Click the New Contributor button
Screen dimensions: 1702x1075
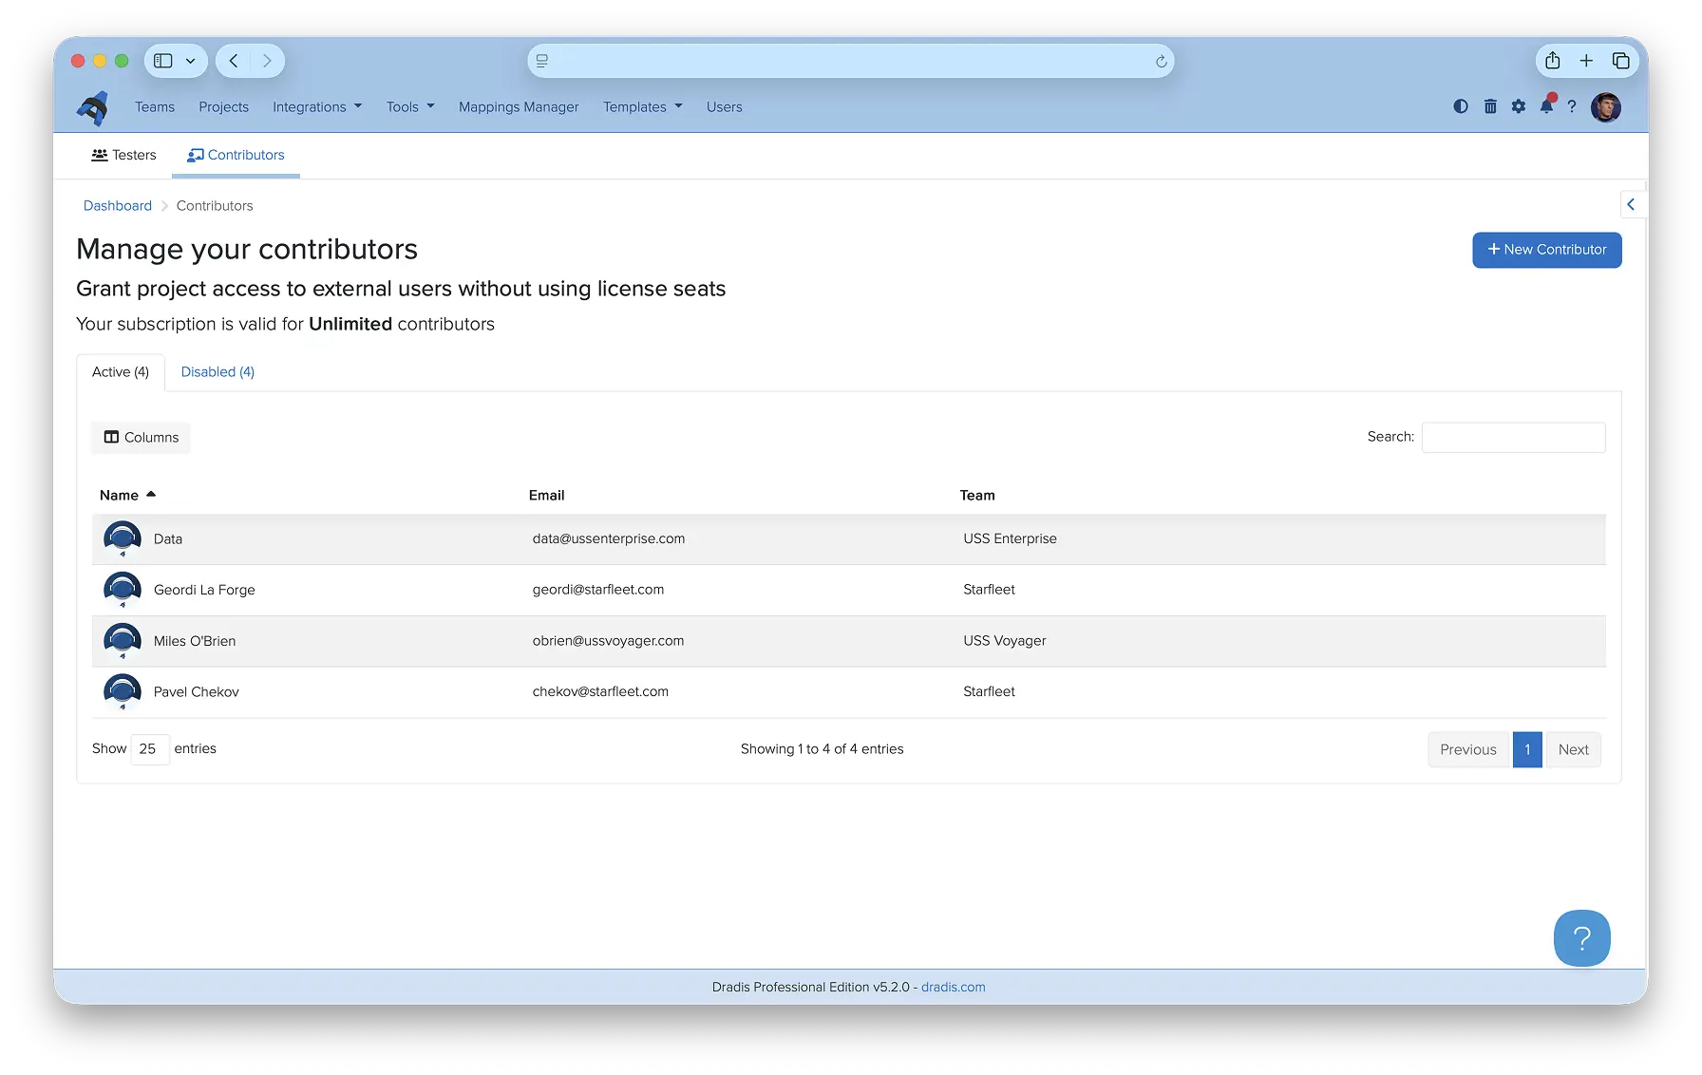(1547, 250)
